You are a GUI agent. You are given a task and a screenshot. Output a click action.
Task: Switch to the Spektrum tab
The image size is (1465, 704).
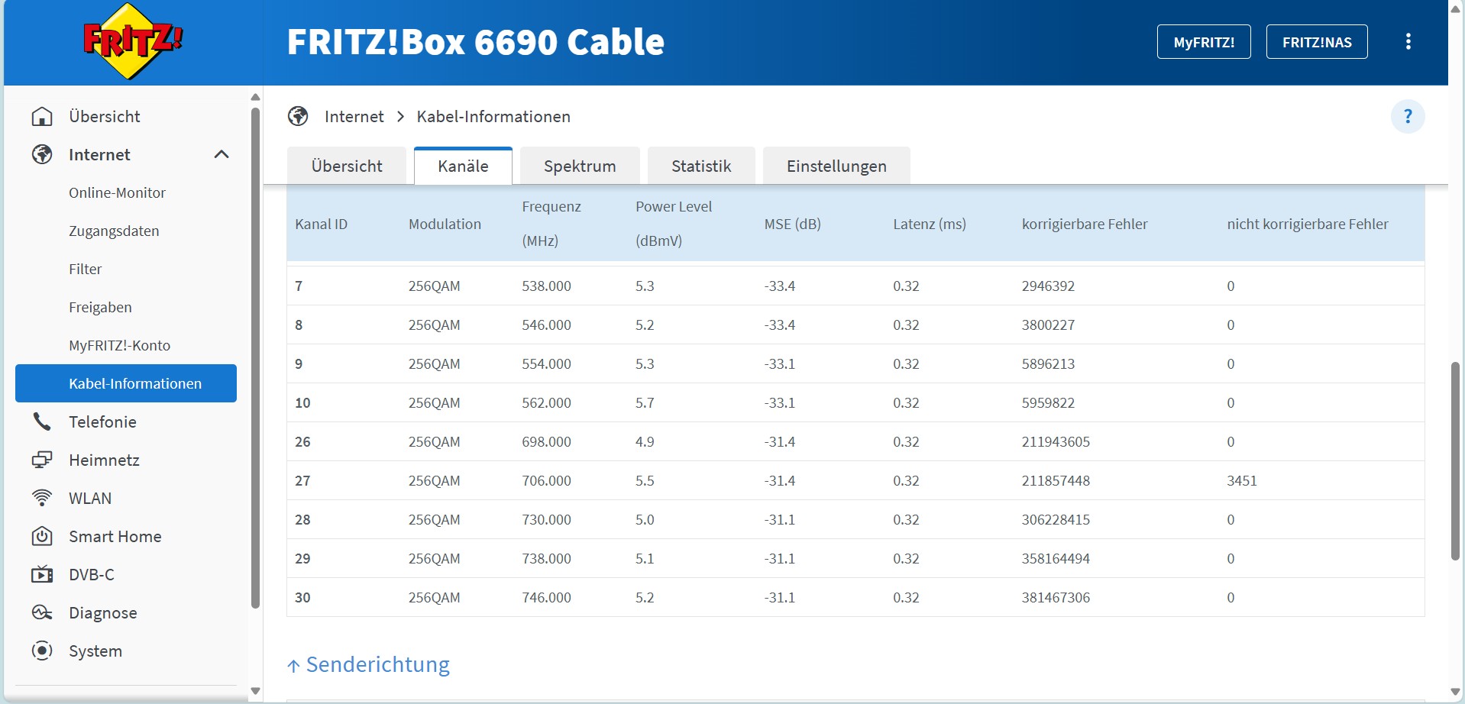coord(580,166)
